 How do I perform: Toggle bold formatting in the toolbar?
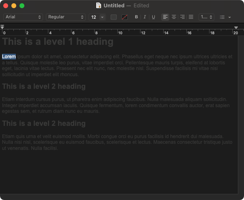click(136, 17)
